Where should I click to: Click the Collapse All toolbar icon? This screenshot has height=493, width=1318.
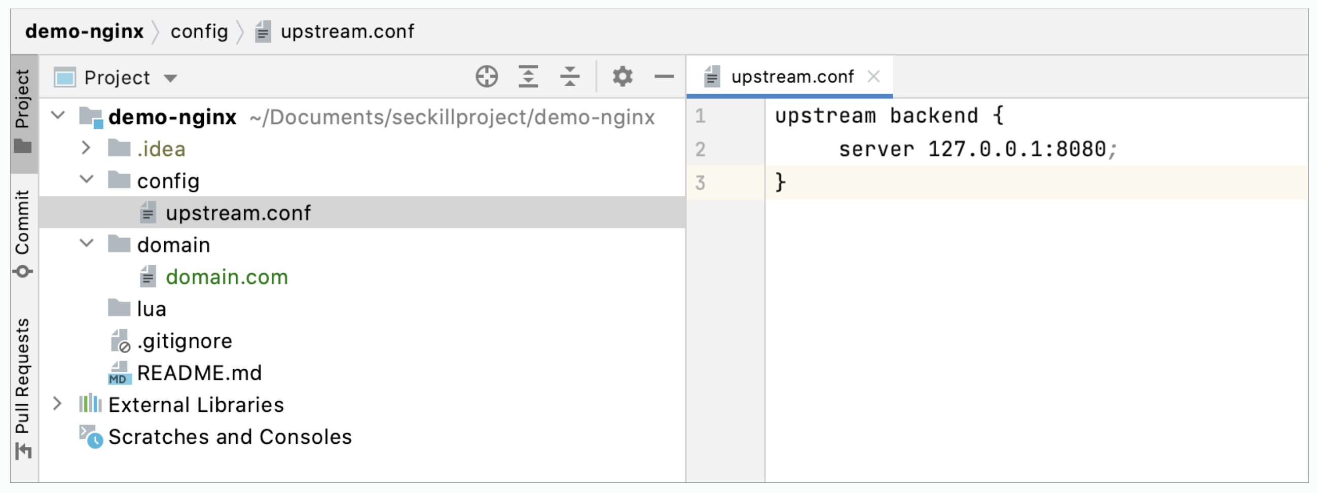click(x=569, y=77)
